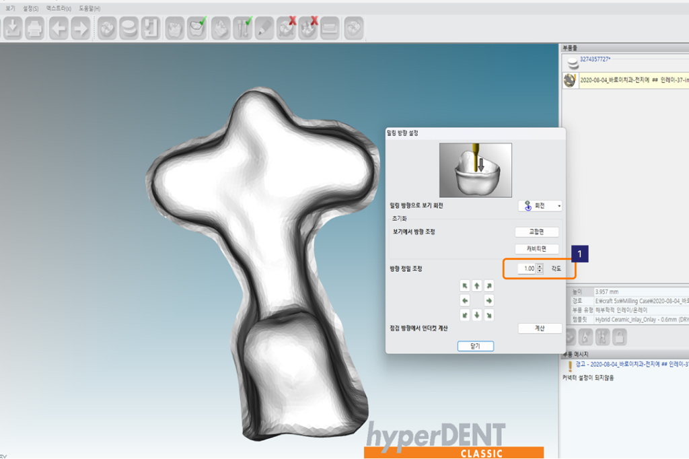Viewport: 689px width, 459px height.
Task: Click the pencil edit toolbar icon
Action: (264, 28)
